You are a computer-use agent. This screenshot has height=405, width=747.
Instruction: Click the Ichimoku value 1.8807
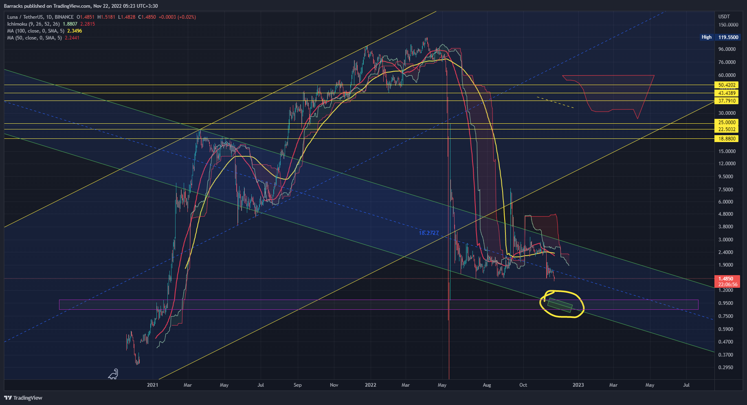pos(70,24)
